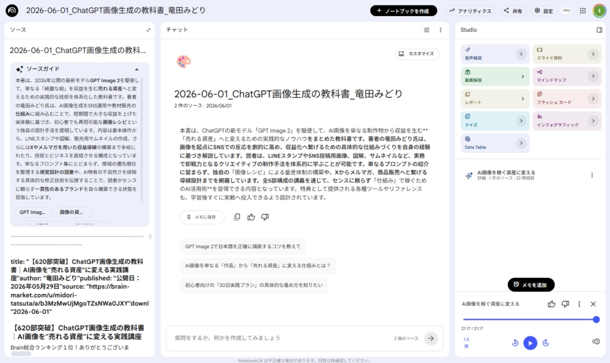Open chat panel more options menu
Viewport: 610px width, 363px height.
[440, 30]
